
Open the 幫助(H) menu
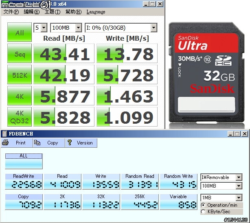click(73, 12)
